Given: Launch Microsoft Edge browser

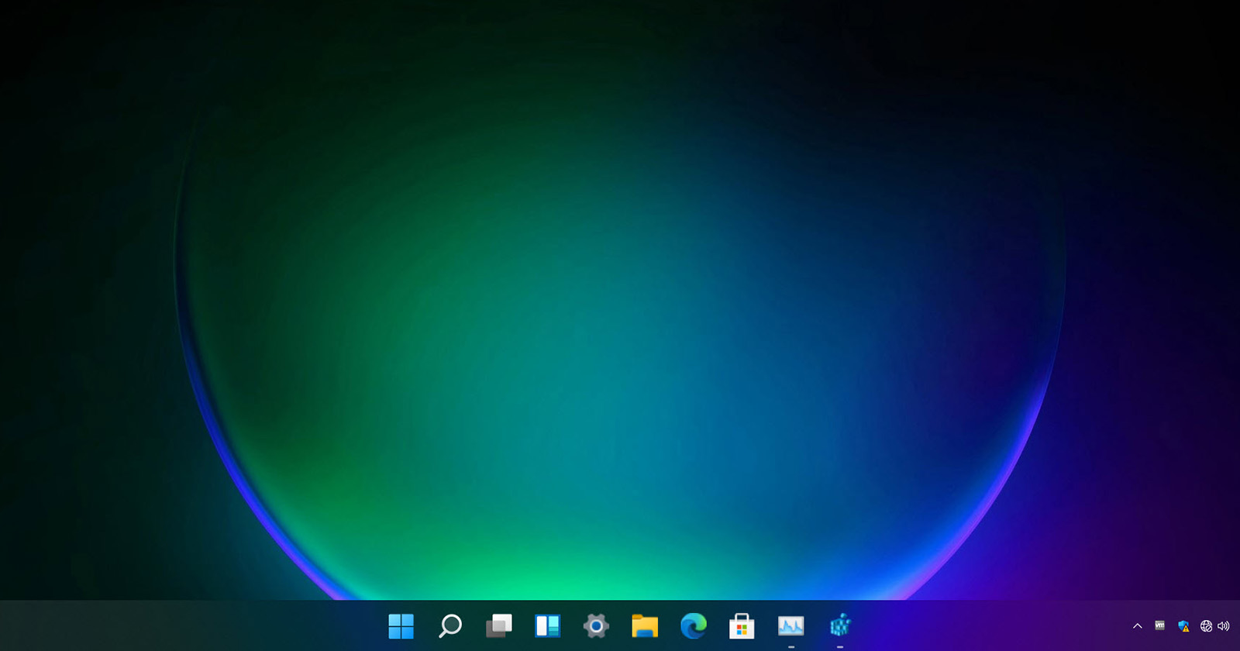Looking at the screenshot, I should pos(694,625).
